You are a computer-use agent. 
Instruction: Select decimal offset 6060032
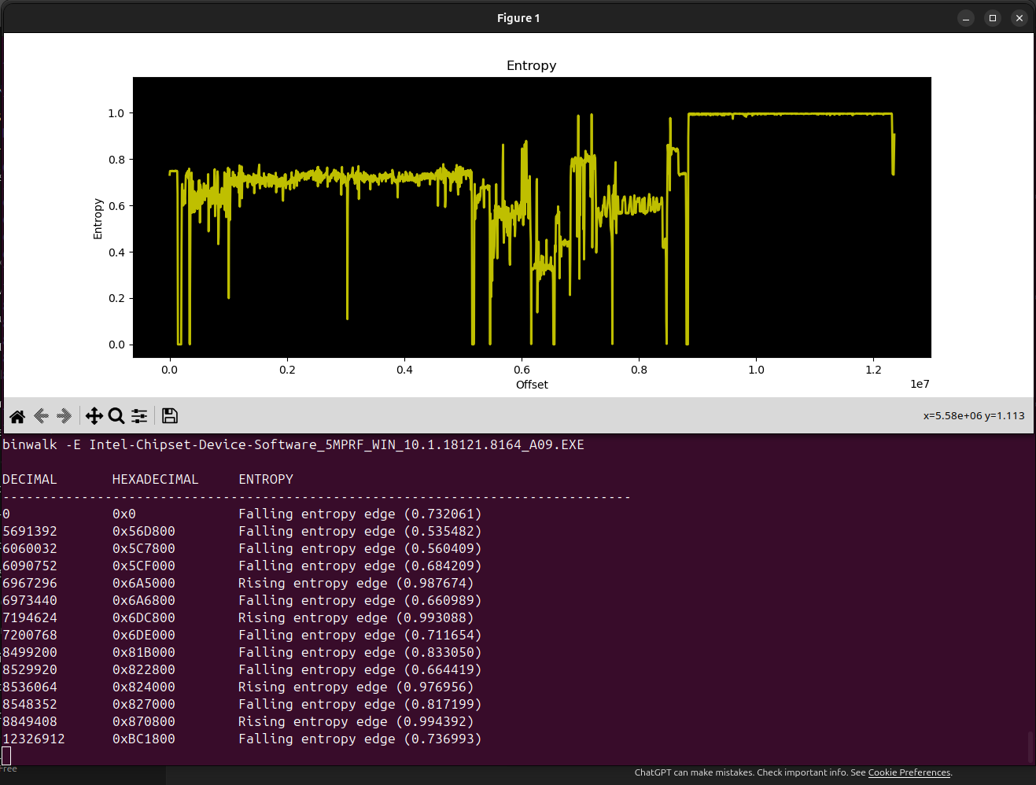[30, 548]
